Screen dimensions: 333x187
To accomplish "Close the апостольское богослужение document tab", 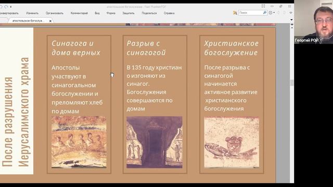I will tap(50, 21).
